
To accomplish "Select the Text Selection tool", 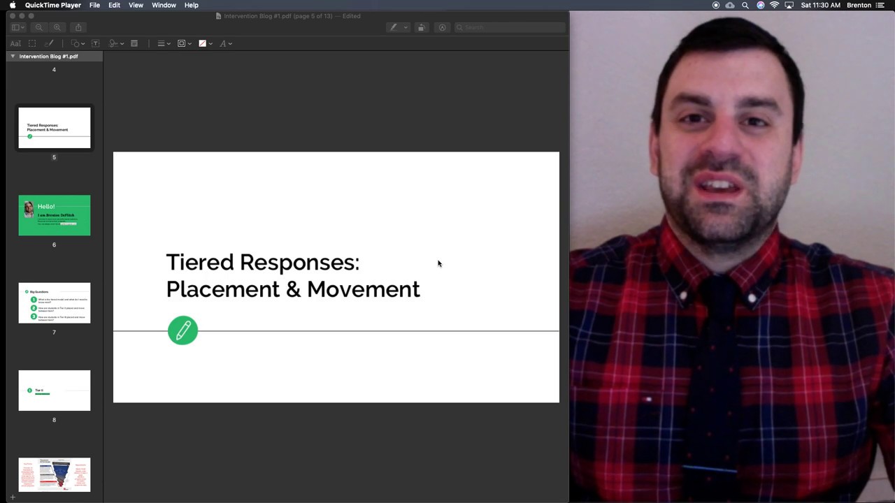I will click(15, 43).
